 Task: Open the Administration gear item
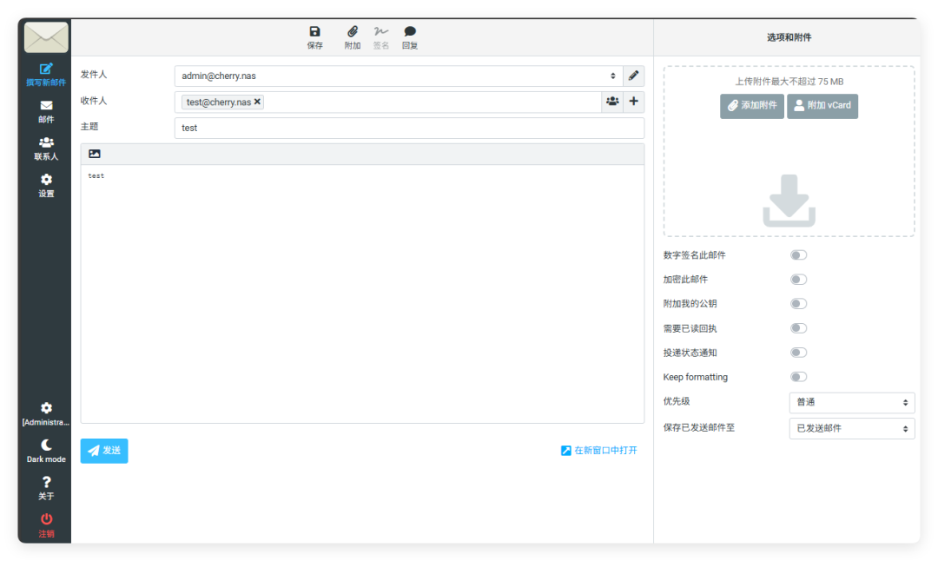46,414
